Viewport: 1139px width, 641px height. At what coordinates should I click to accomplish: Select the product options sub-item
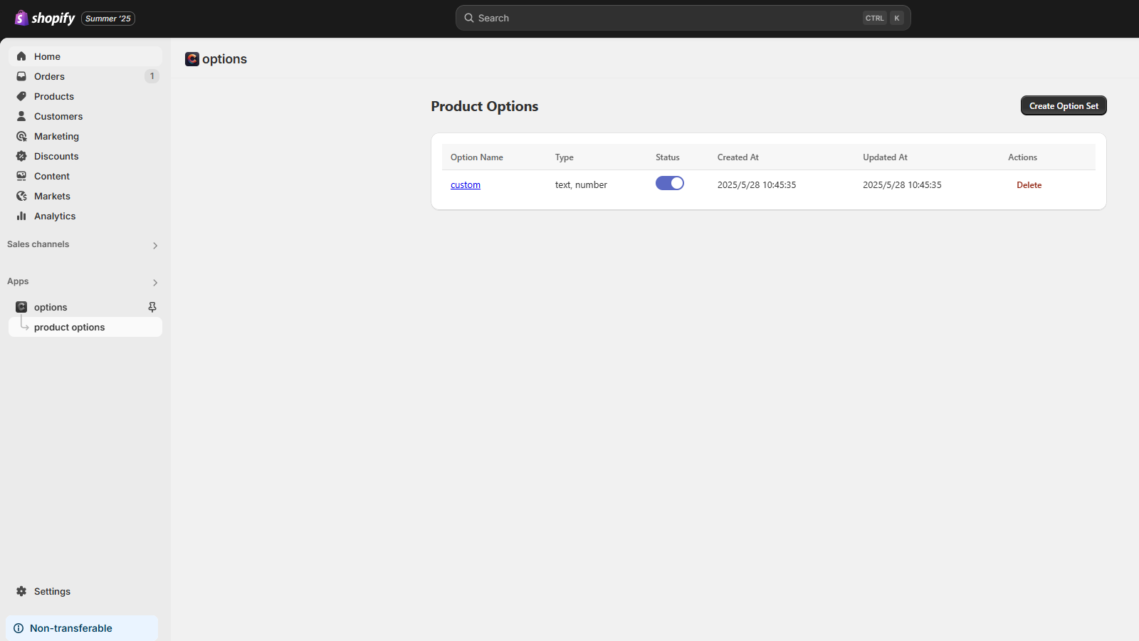click(x=85, y=327)
